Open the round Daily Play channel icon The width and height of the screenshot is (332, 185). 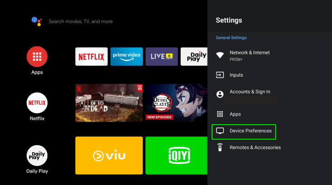click(x=37, y=156)
